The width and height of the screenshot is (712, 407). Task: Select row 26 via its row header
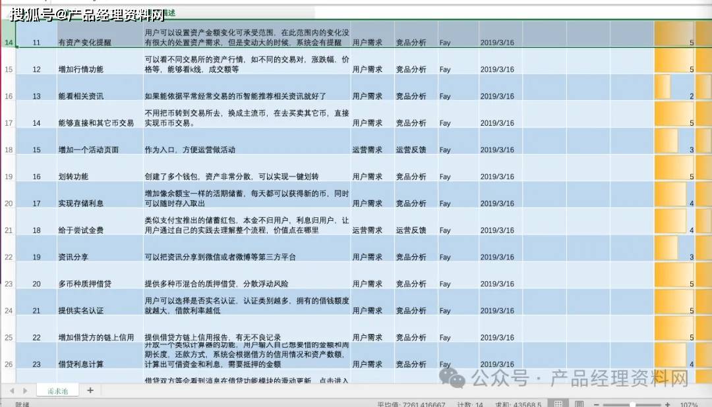point(8,364)
